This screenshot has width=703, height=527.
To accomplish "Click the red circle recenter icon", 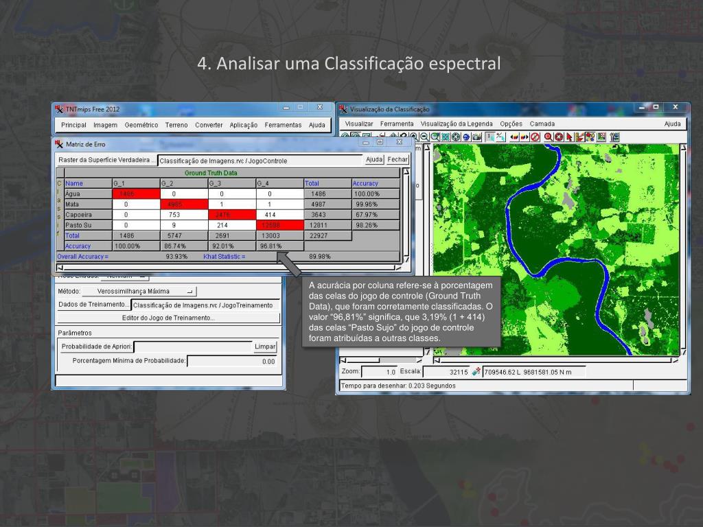I will pyautogui.click(x=559, y=137).
